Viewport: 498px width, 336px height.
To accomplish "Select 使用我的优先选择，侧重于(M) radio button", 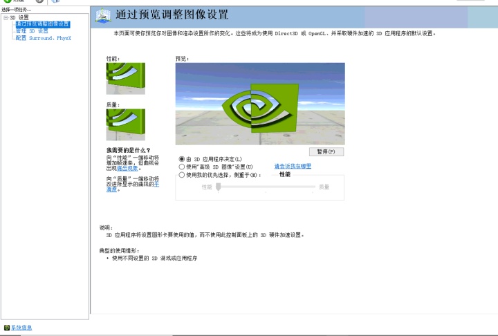I will pos(182,175).
